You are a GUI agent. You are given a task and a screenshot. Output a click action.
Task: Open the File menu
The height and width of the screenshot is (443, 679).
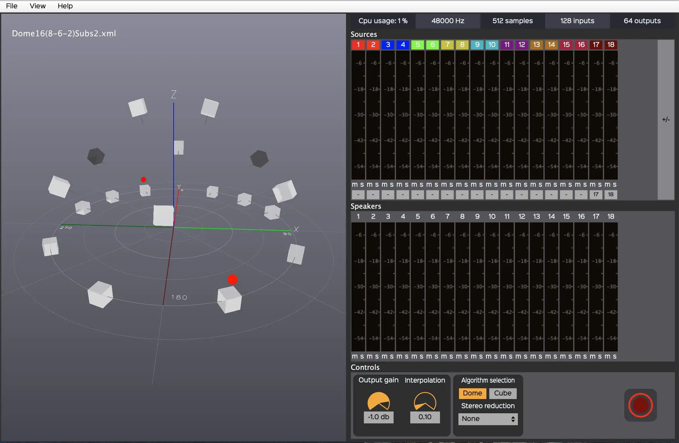click(11, 5)
